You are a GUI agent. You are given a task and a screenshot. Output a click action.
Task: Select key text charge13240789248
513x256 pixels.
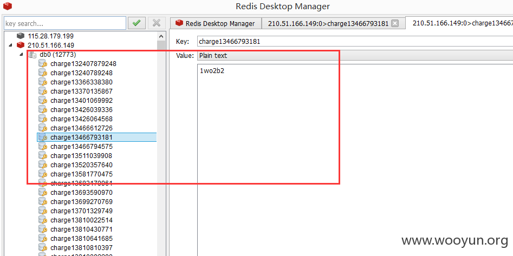point(81,73)
